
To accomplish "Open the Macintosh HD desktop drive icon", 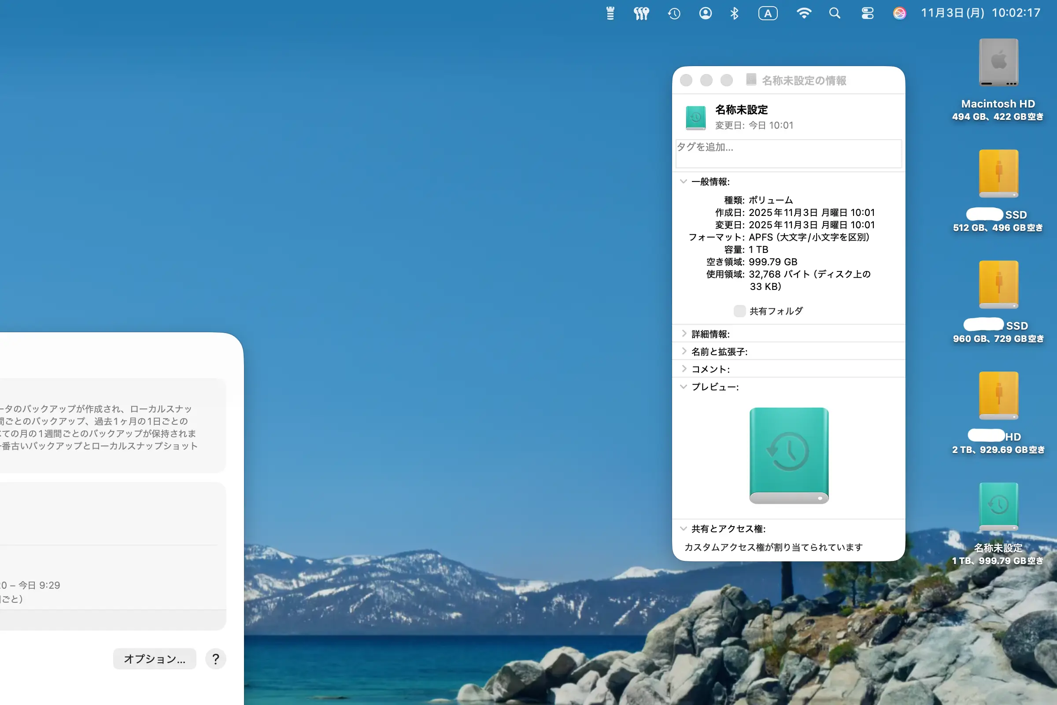I will tap(998, 63).
